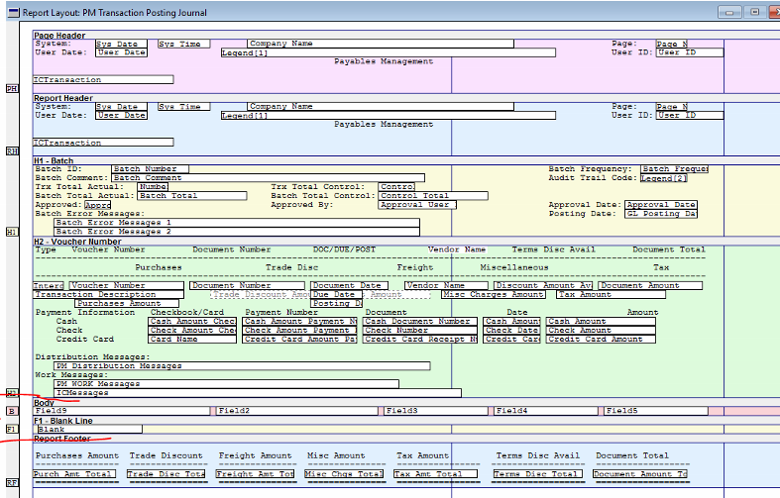Select Field9 in the Body section
This screenshot has height=498, width=780.
121,411
